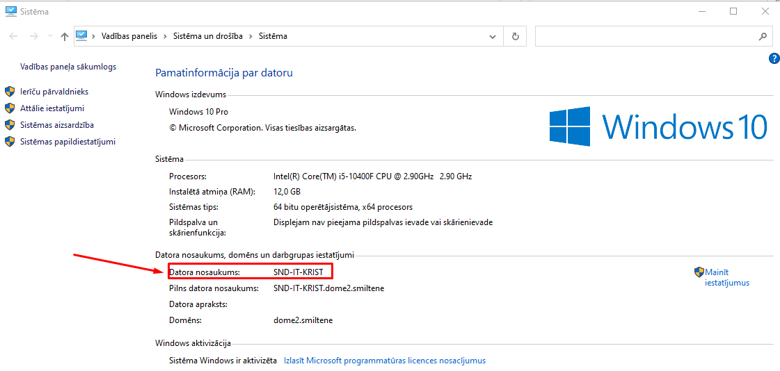Click Pamatinformācija par datoru heading
Viewport: 780px width, 371px height.
tap(224, 73)
